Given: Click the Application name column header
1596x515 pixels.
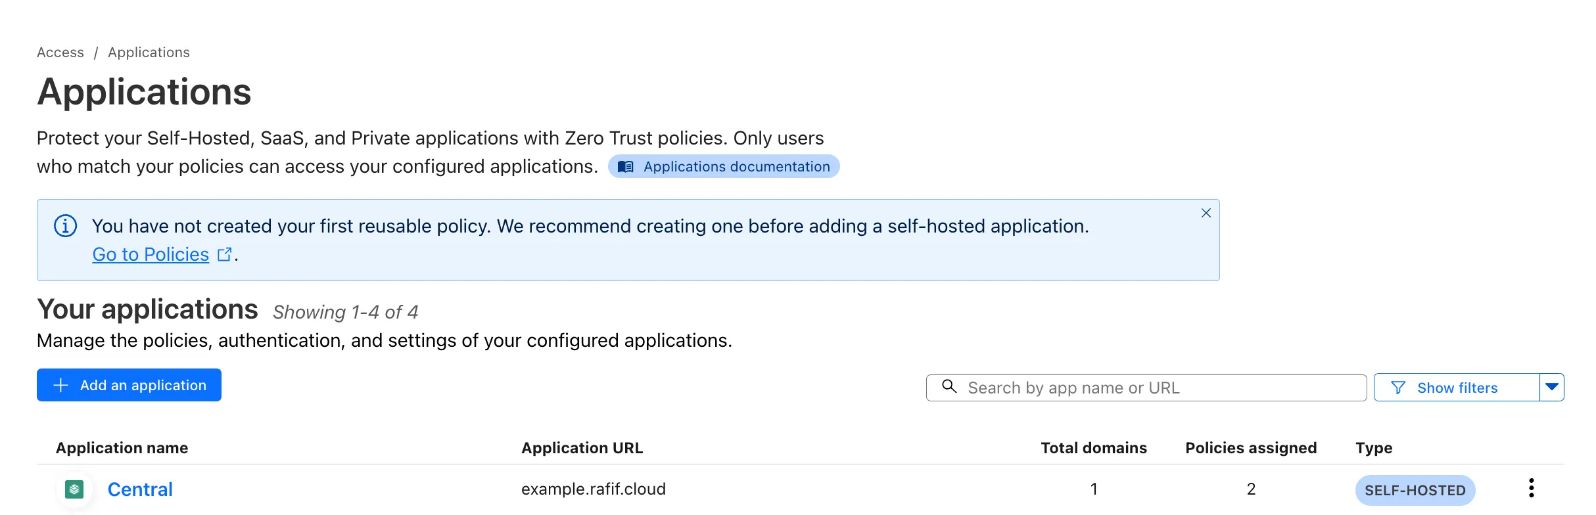Looking at the screenshot, I should (x=122, y=448).
